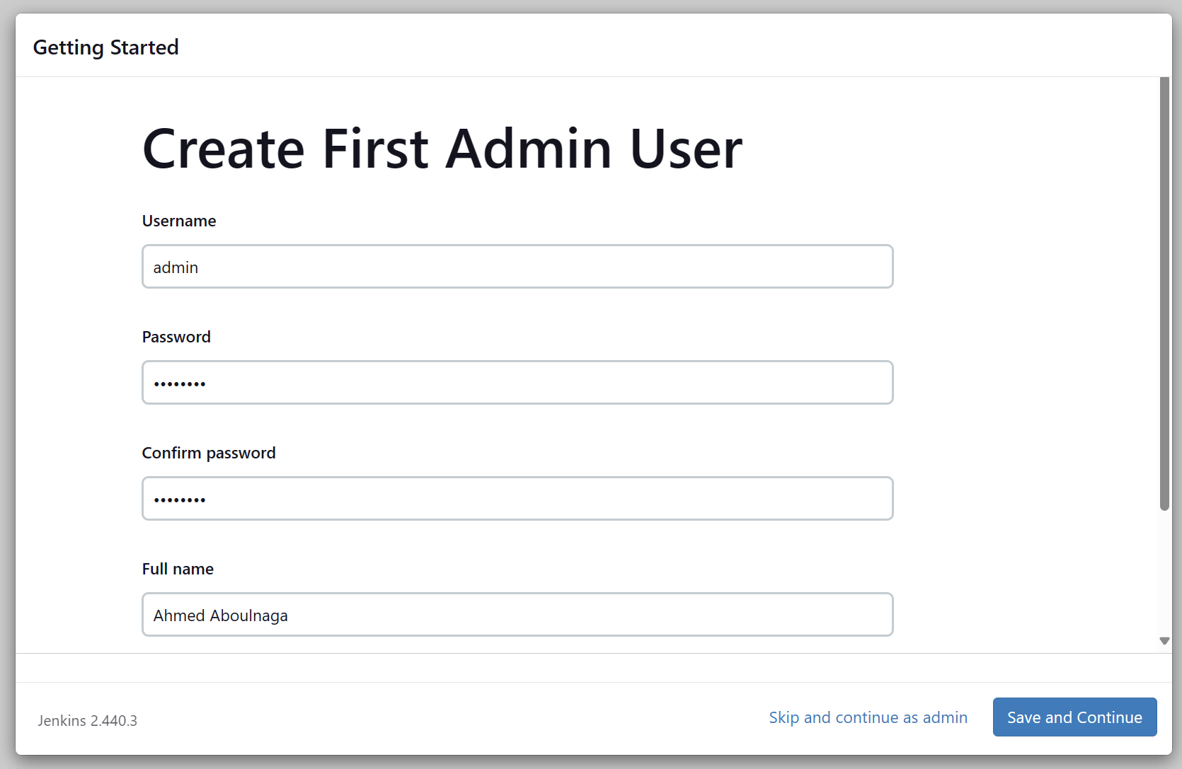Screen dimensions: 1182x769
Task: Focus the Username input field
Action: tap(517, 267)
